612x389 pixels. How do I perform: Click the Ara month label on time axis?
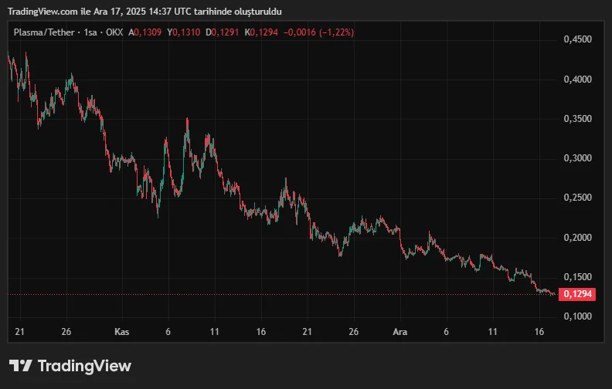400,332
